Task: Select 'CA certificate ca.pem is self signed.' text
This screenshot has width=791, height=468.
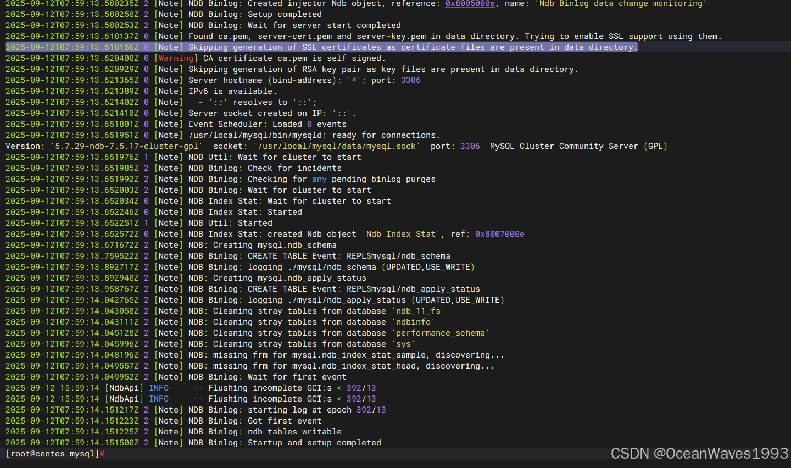Action: point(294,58)
